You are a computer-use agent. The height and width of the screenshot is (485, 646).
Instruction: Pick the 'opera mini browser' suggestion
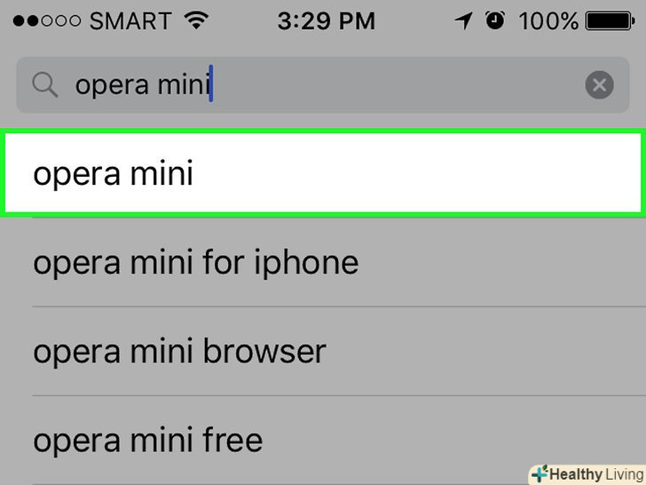point(180,352)
